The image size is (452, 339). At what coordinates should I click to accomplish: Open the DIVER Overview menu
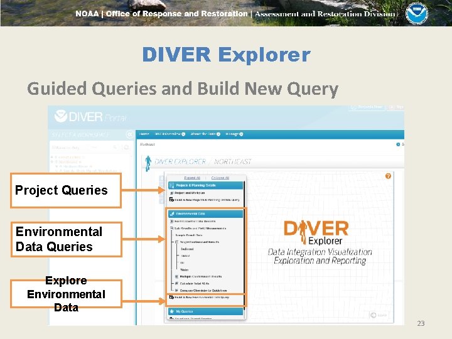[x=169, y=134]
